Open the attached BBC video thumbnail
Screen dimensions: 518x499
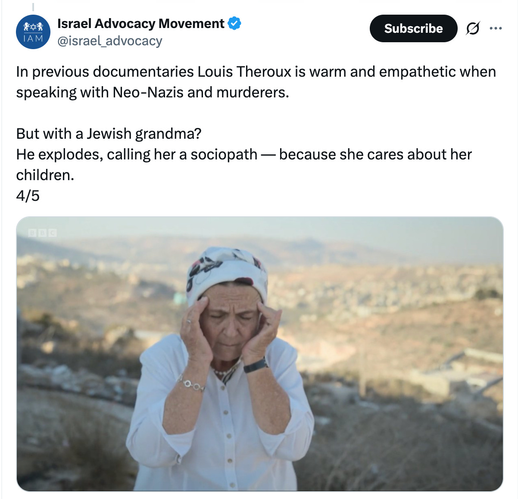point(259,354)
